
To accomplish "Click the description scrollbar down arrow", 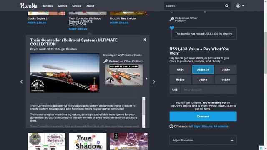I will [144, 126].
